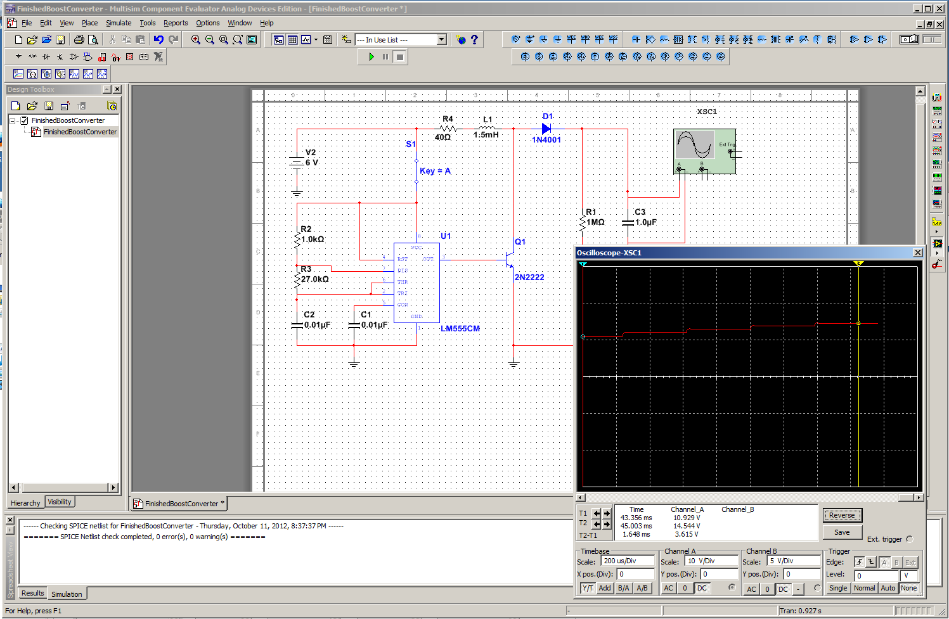Open Print Preview from the toolbar
This screenshot has height=619, width=949.
(x=93, y=39)
